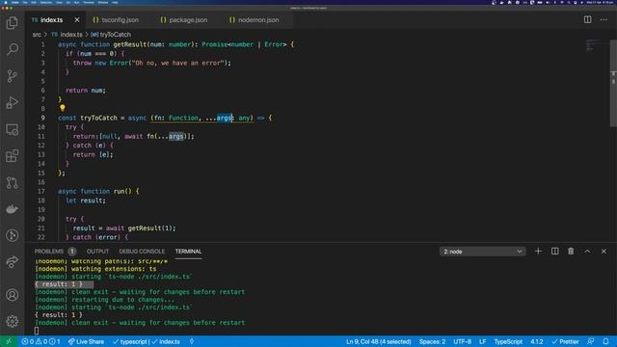Start Live Share from the status bar
The width and height of the screenshot is (617, 347).
click(86, 341)
